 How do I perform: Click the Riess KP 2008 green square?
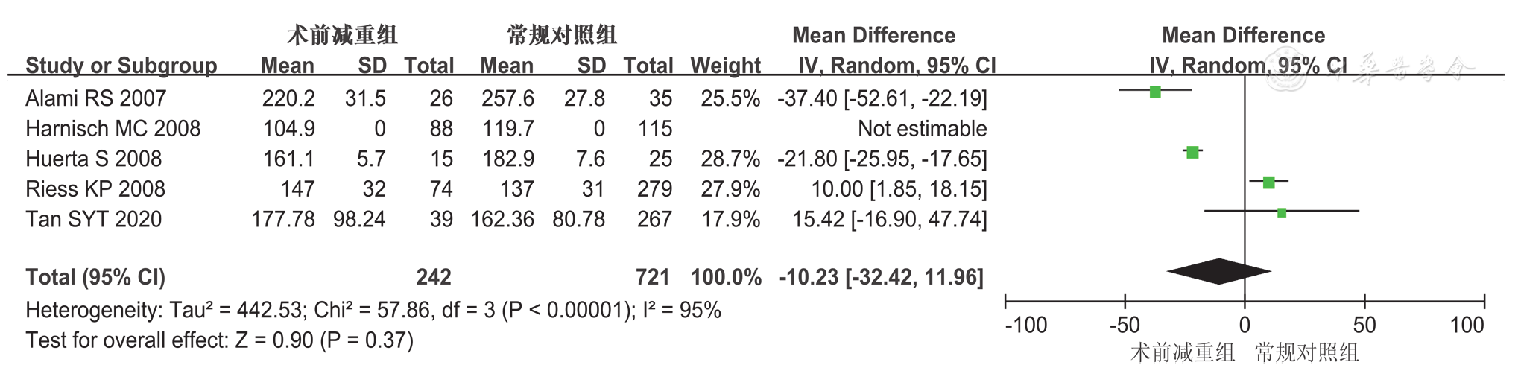point(1269,182)
